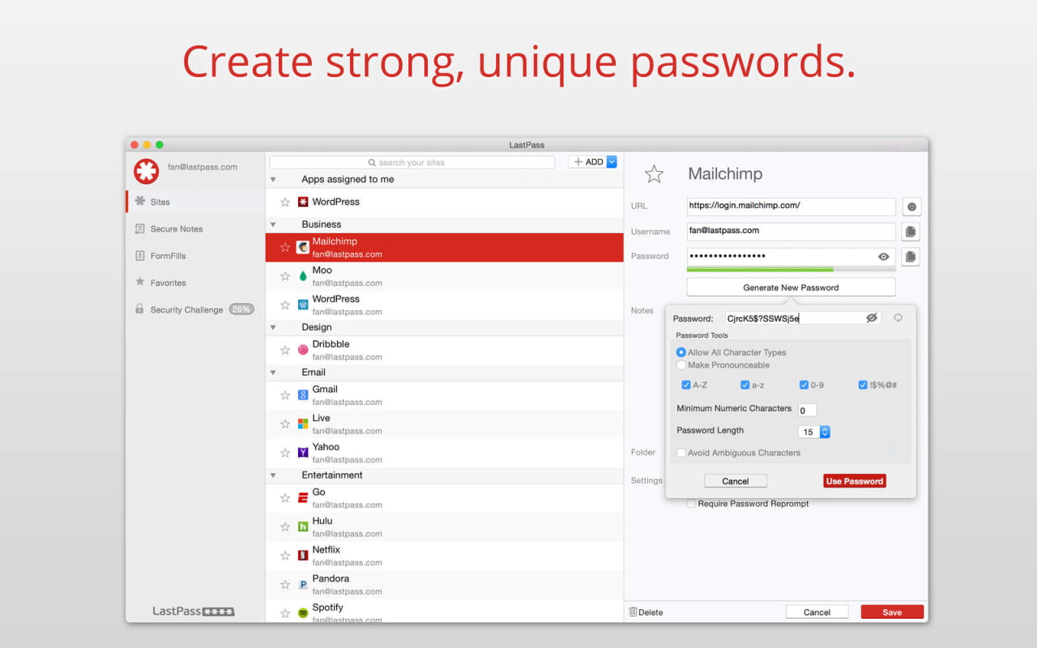Click the Netflix site icon
1037x648 pixels.
(303, 556)
